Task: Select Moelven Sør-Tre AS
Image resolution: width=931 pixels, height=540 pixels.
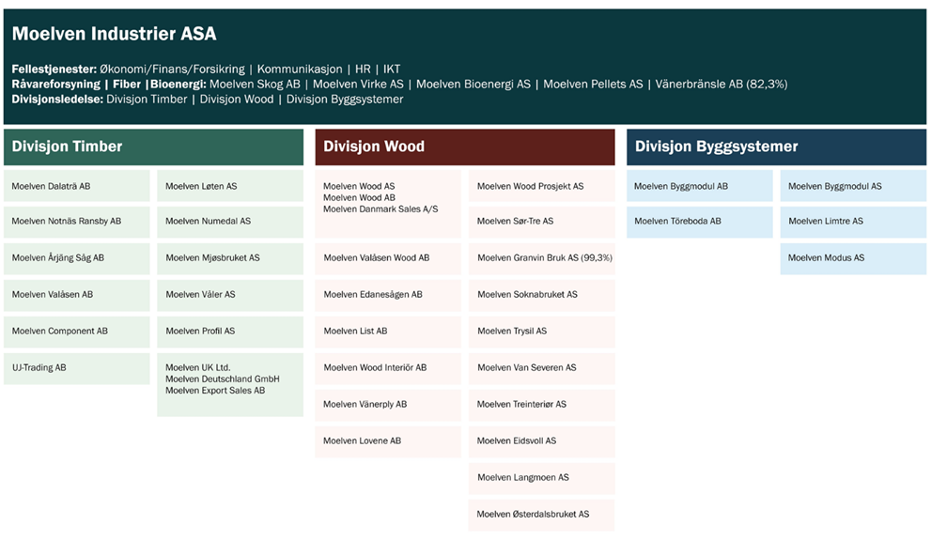Action: (x=542, y=222)
